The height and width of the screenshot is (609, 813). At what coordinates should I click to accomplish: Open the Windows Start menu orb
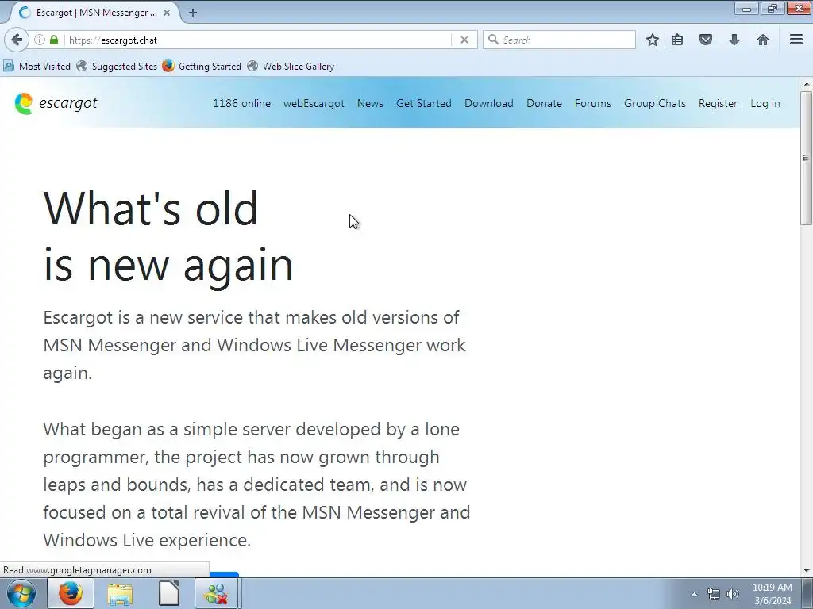(x=21, y=593)
